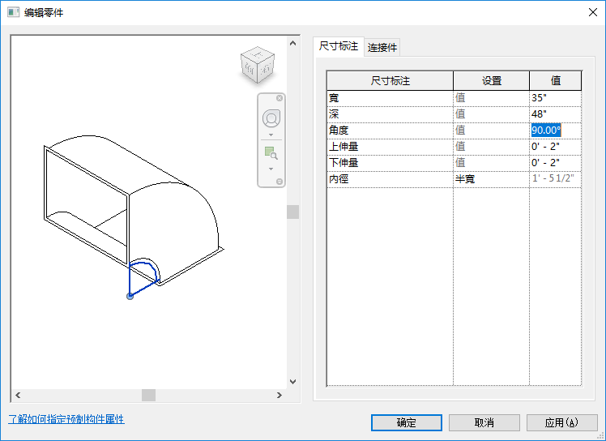The height and width of the screenshot is (441, 606).
Task: Select the 角度 row label
Action: [390, 131]
